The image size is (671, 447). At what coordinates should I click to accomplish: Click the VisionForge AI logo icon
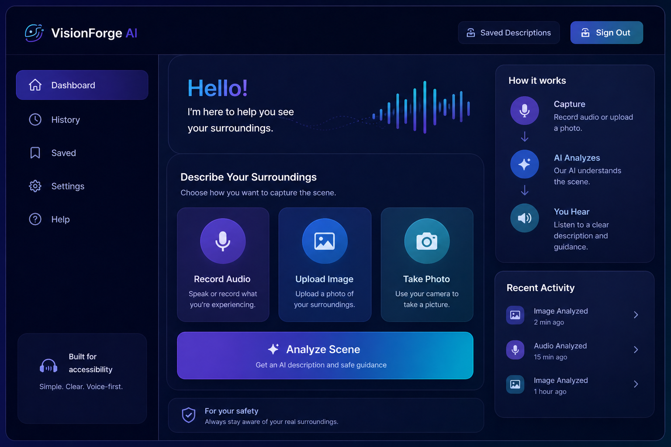[x=34, y=32]
